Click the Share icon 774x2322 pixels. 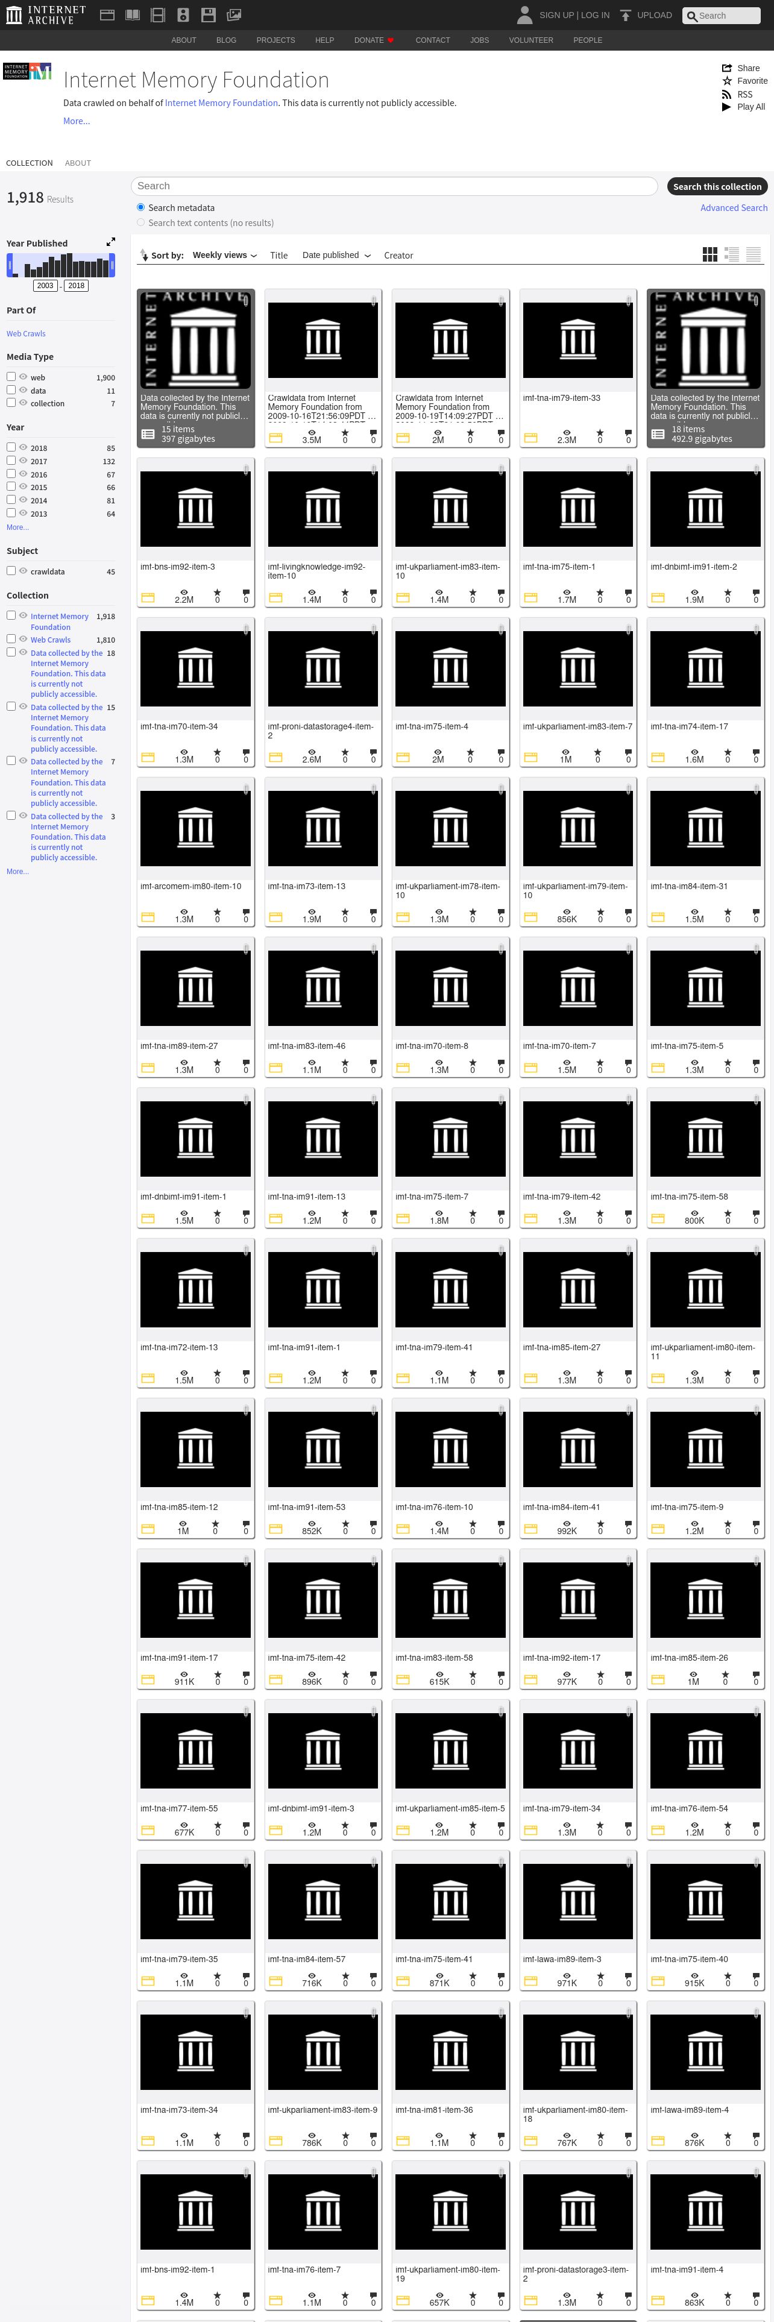coord(726,69)
